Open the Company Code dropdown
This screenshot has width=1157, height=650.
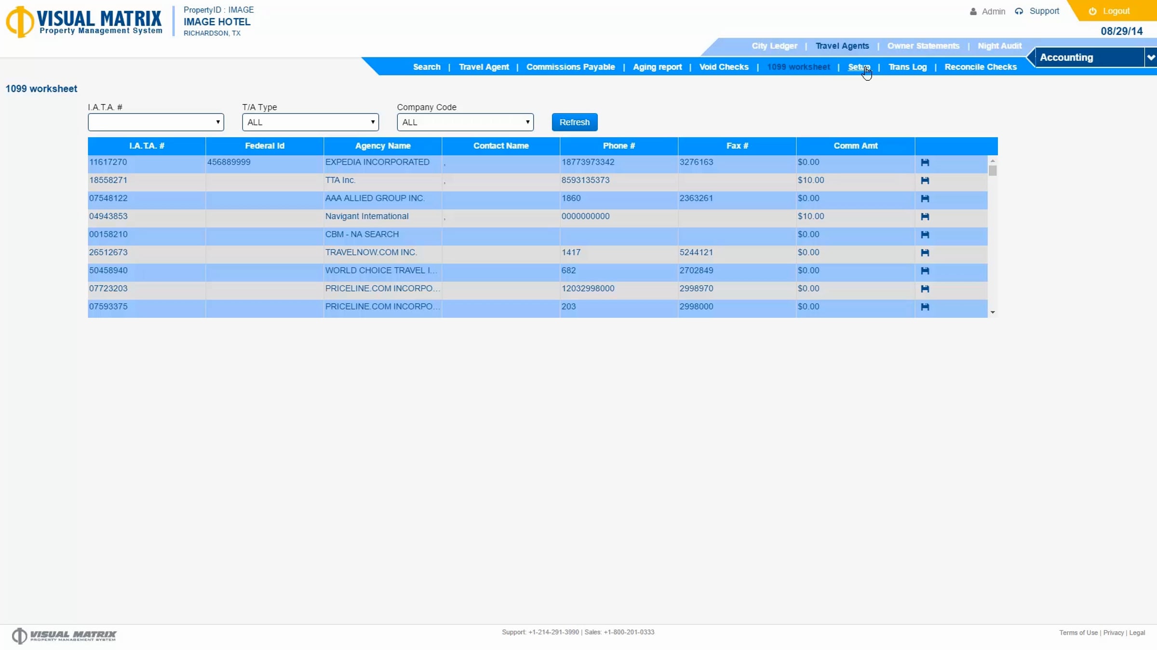point(465,122)
